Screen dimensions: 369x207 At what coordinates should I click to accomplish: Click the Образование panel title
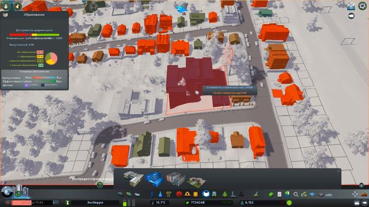34,14
